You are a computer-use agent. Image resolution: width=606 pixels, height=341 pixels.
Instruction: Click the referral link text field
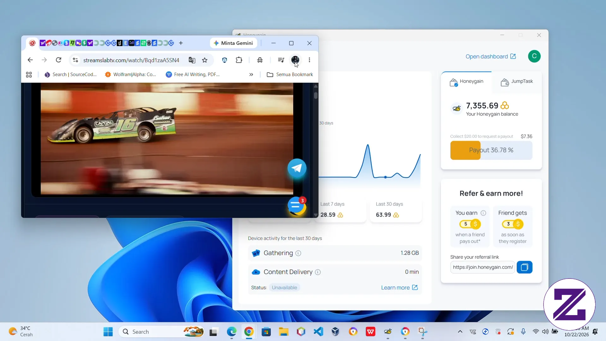[483, 267]
